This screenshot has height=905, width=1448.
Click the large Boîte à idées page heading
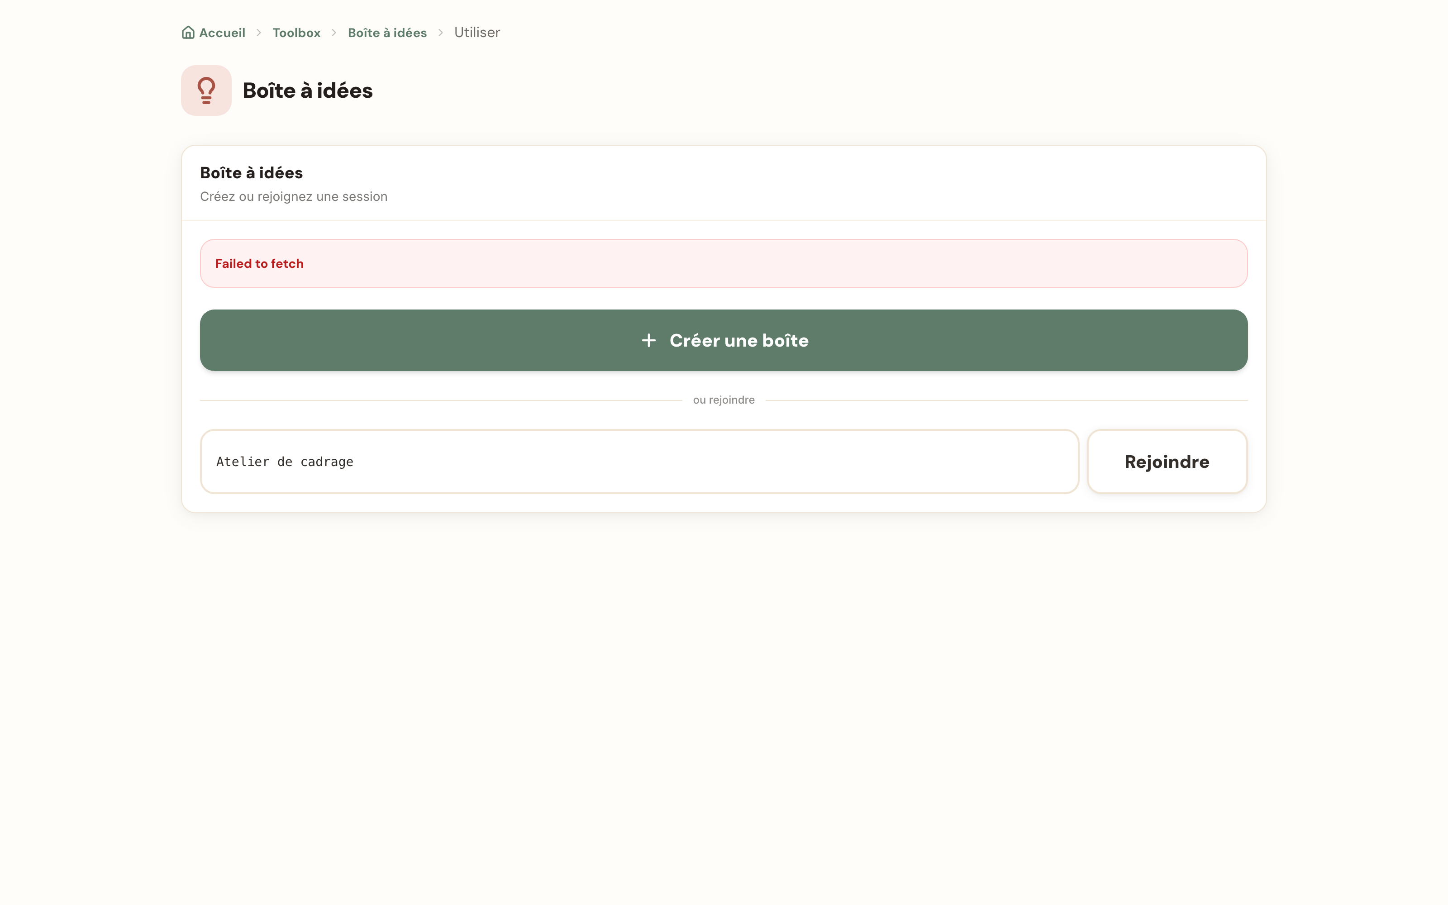pyautogui.click(x=308, y=90)
